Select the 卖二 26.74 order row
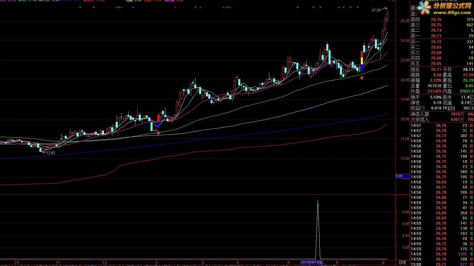 coord(442,30)
